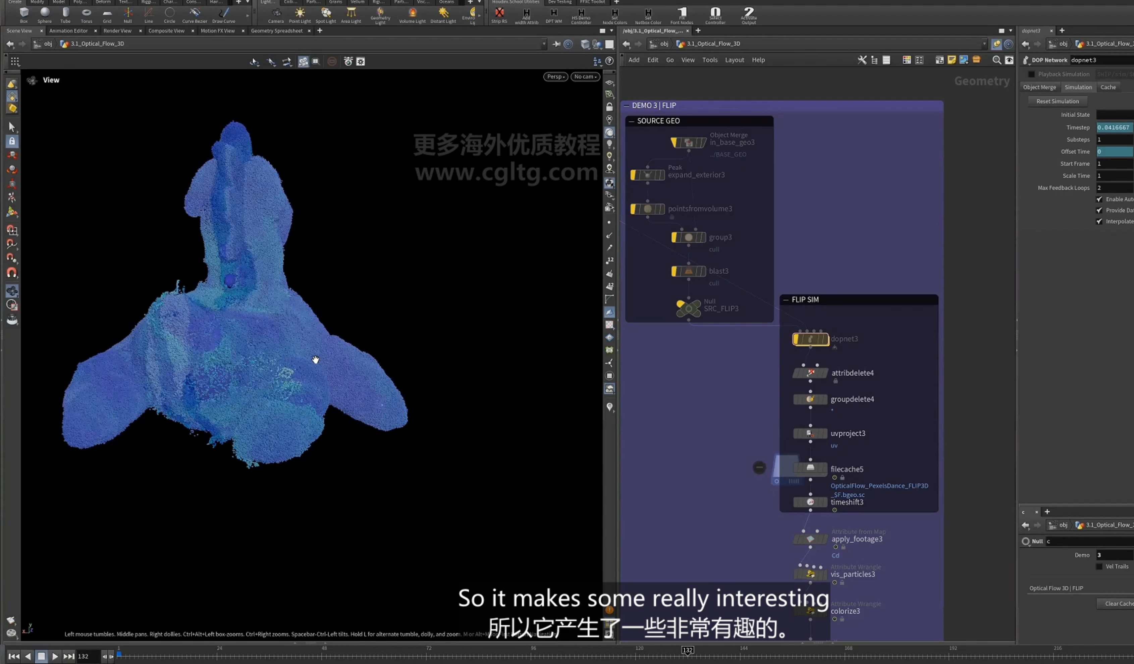The width and height of the screenshot is (1134, 664).
Task: Switch to the Render View tab
Action: pos(117,31)
